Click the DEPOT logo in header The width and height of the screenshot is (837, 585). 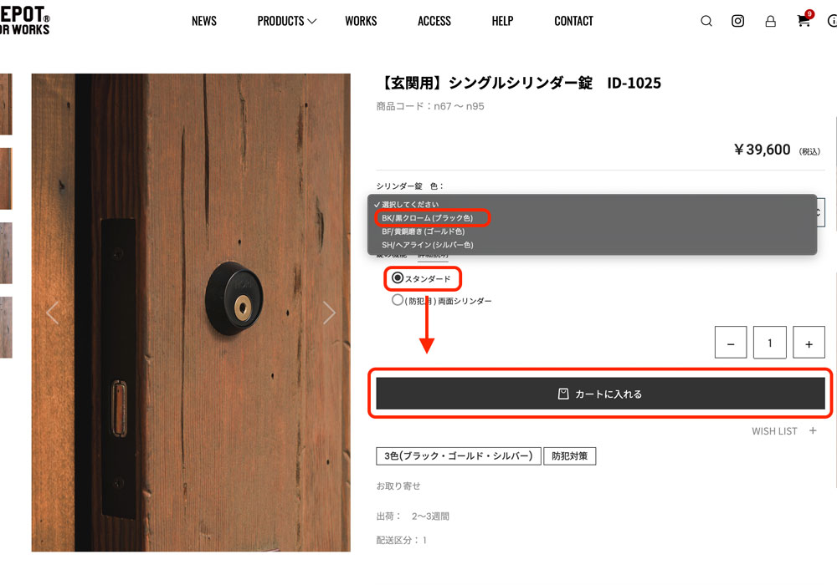(x=25, y=22)
